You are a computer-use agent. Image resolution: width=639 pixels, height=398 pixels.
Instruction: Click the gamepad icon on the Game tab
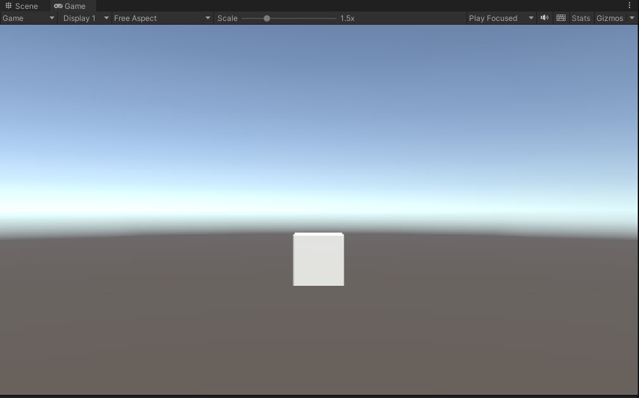tap(58, 6)
